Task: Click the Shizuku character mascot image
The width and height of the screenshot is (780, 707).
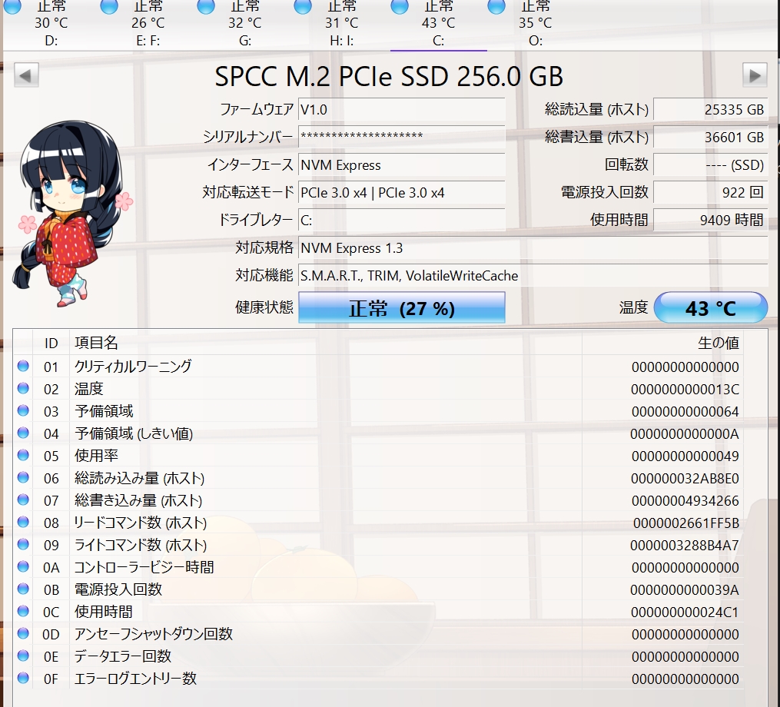Action: pos(70,213)
